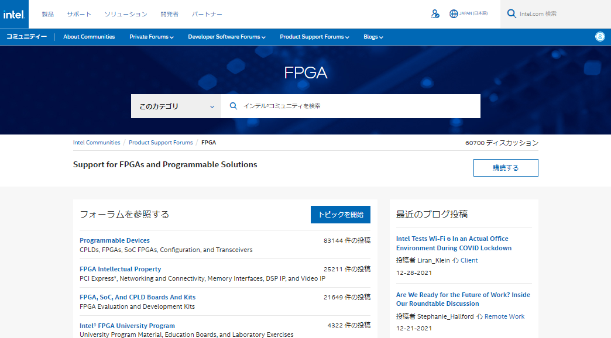611x338 pixels.
Task: Open the パートナー menu
Action: 207,14
